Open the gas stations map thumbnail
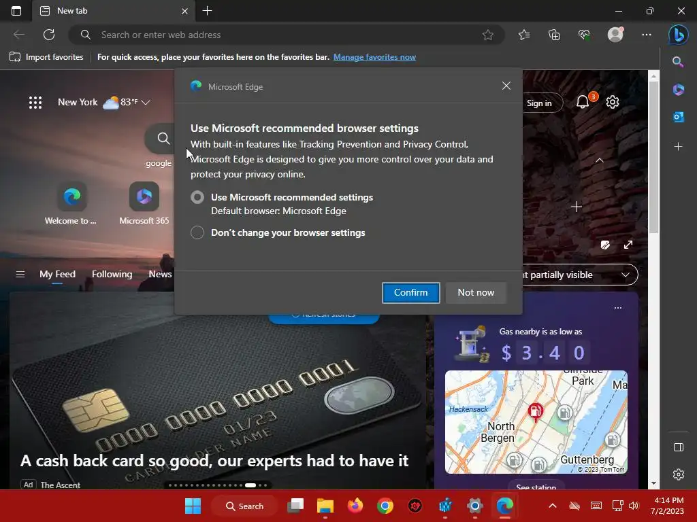 [x=536, y=422]
